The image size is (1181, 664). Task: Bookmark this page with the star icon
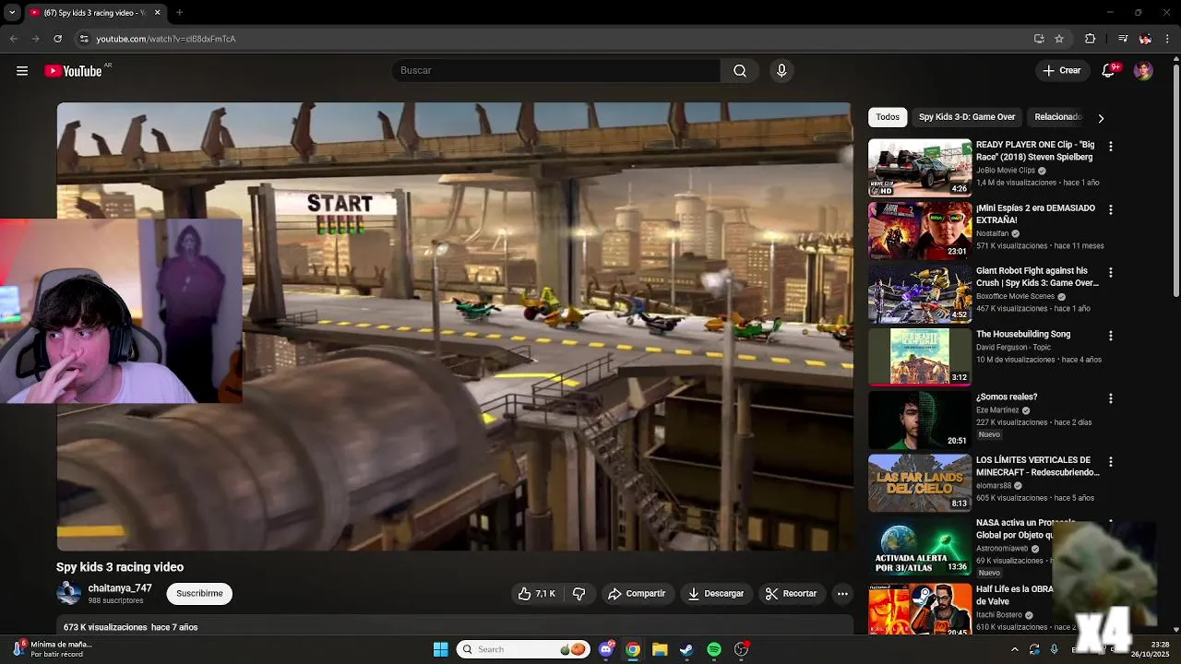1059,39
